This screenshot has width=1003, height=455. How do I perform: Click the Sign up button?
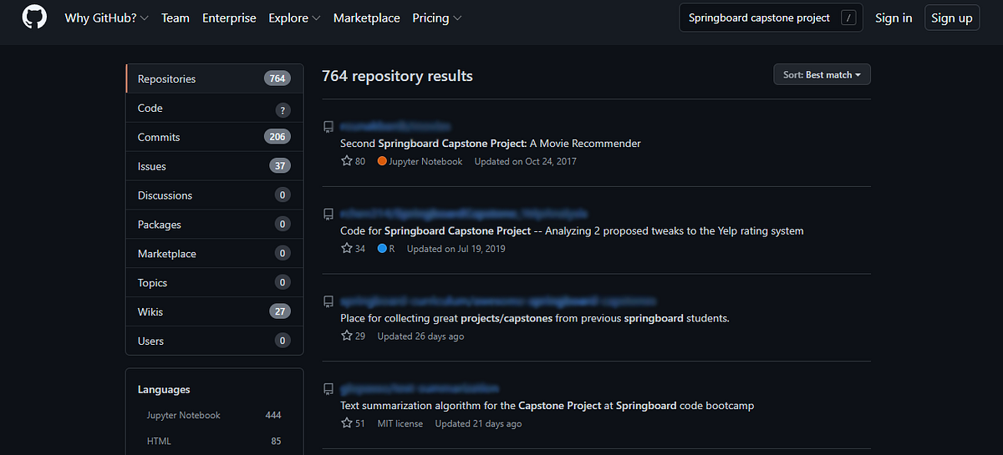[x=952, y=18]
